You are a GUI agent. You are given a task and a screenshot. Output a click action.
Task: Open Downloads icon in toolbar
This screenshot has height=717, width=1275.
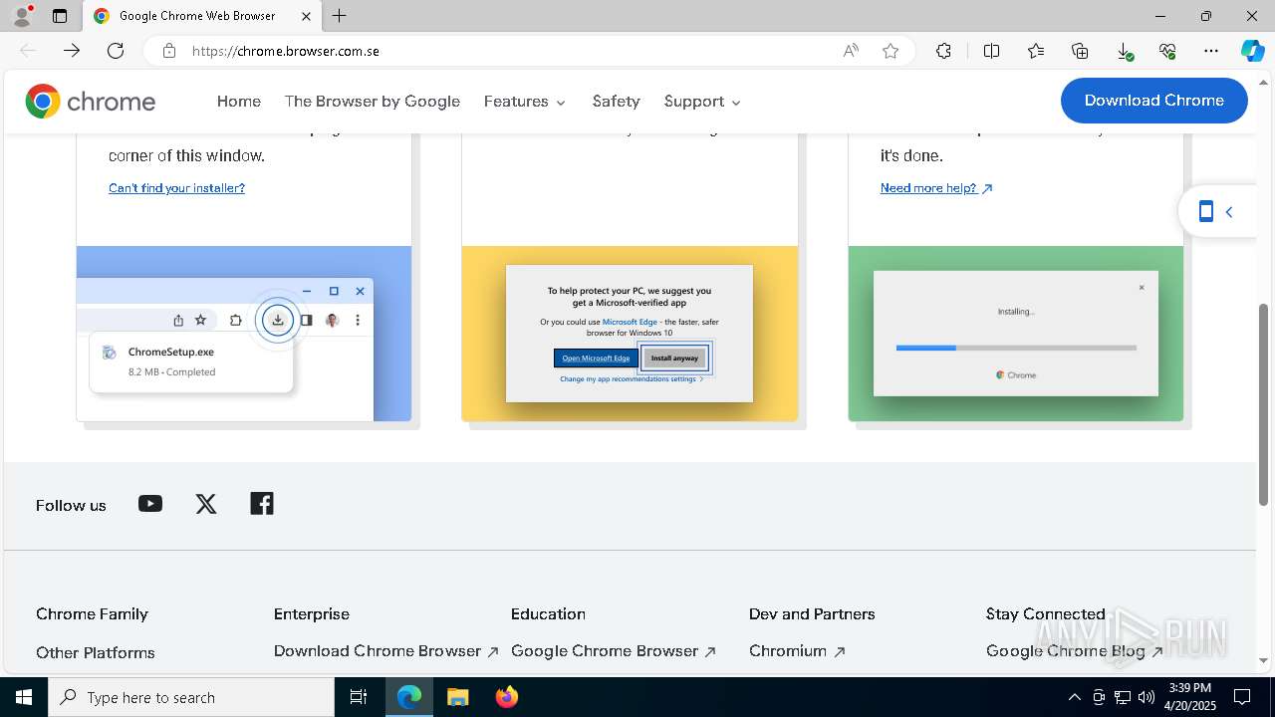pyautogui.click(x=1124, y=51)
